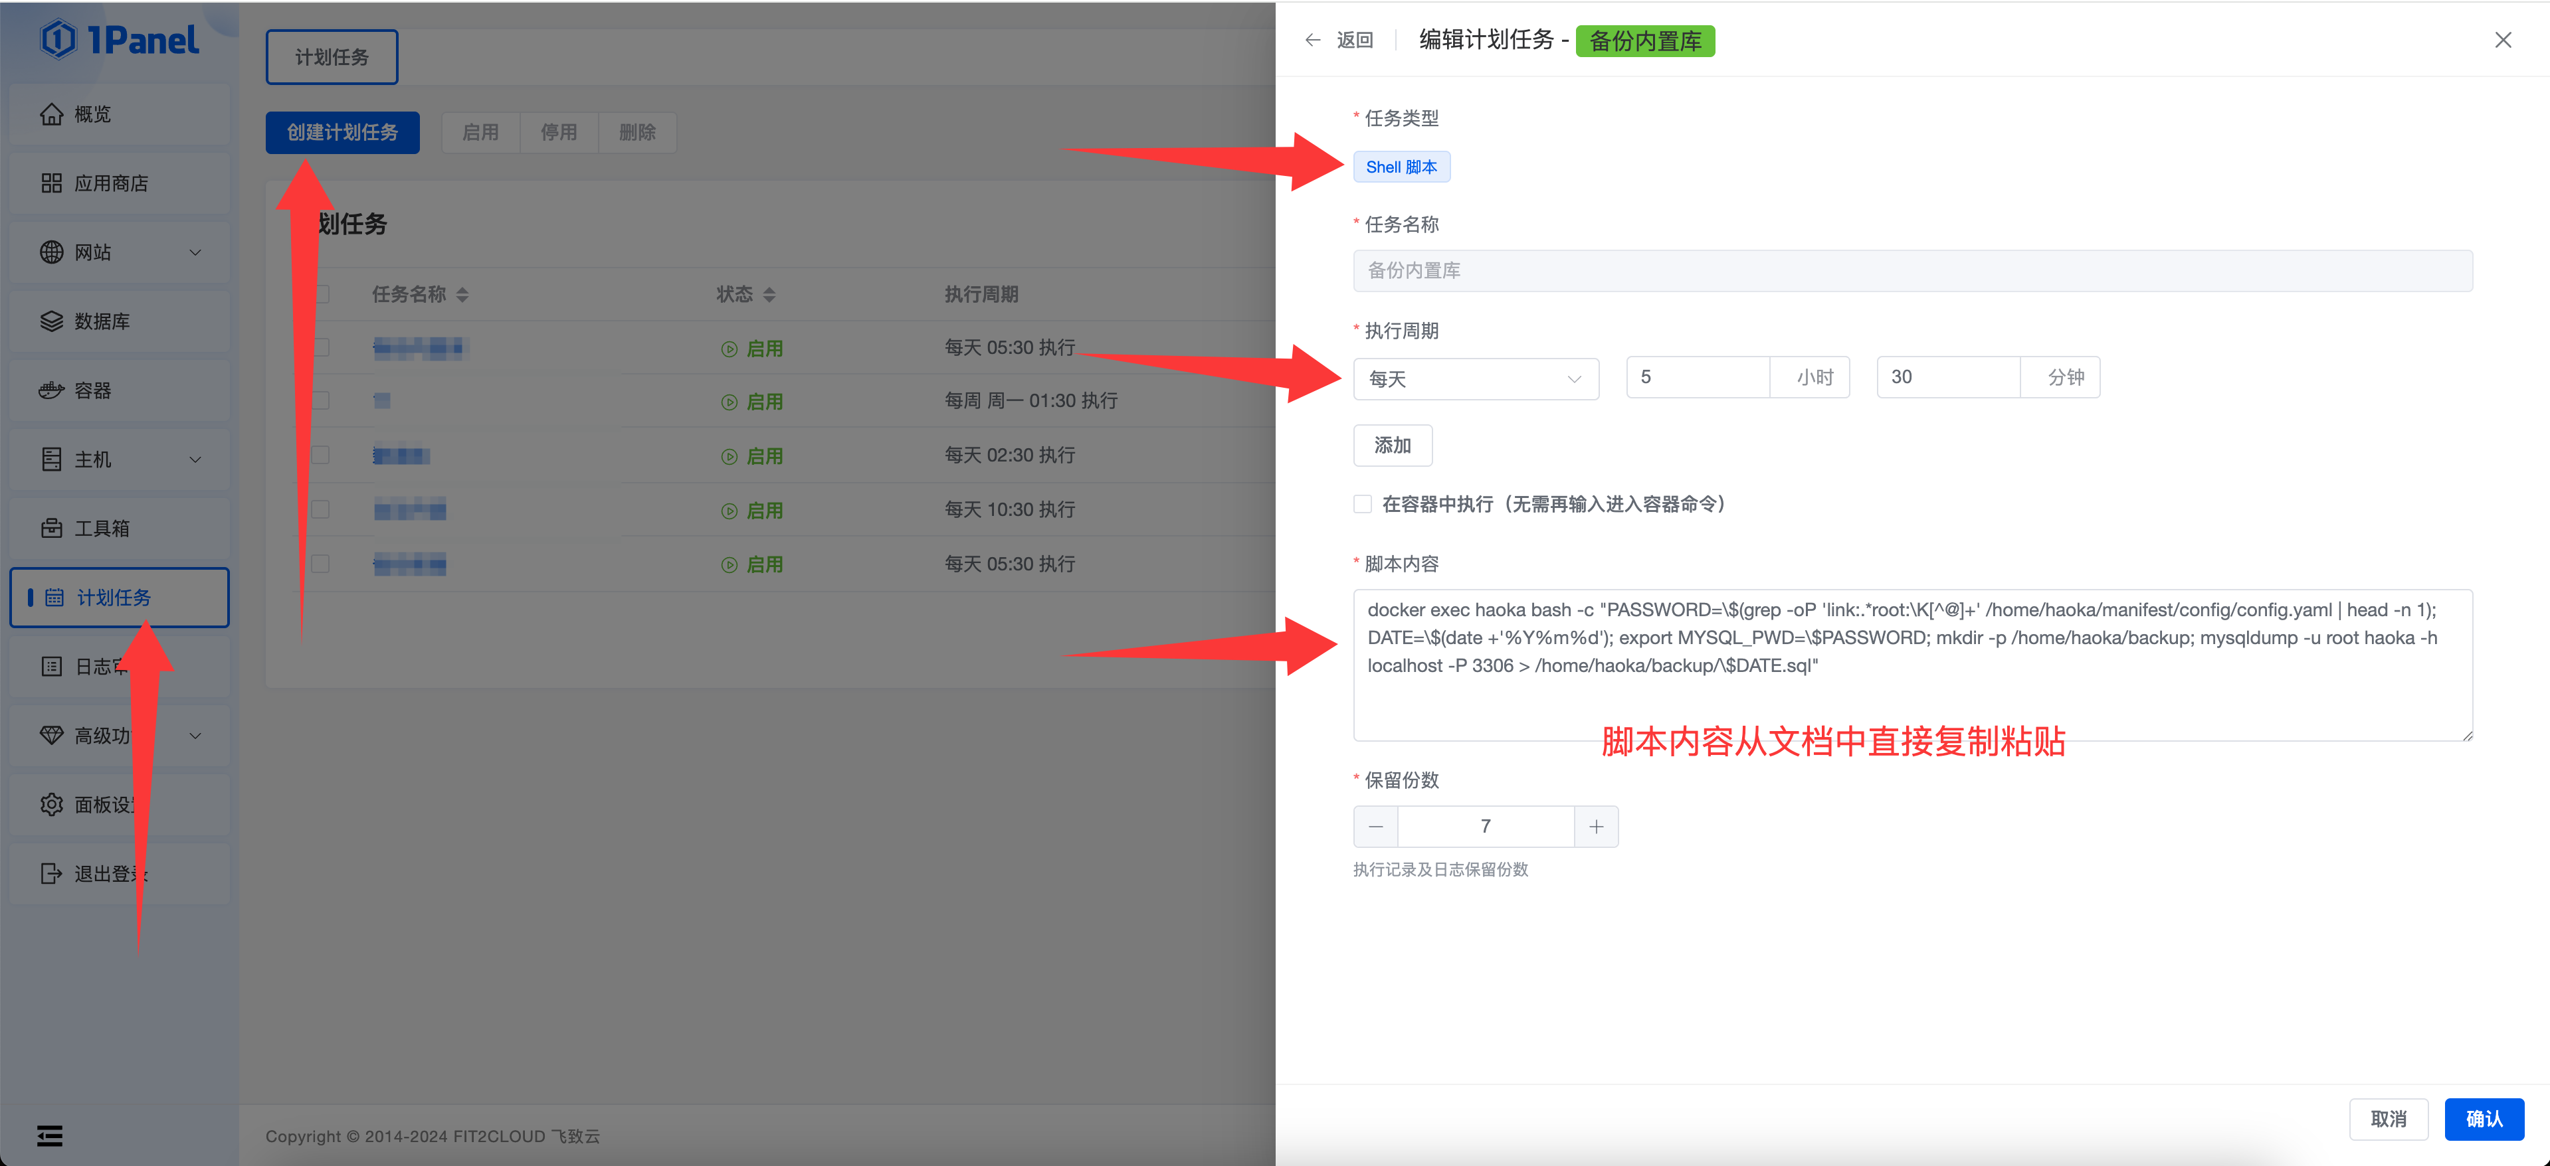Check the first task row's checkbox

tap(320, 347)
